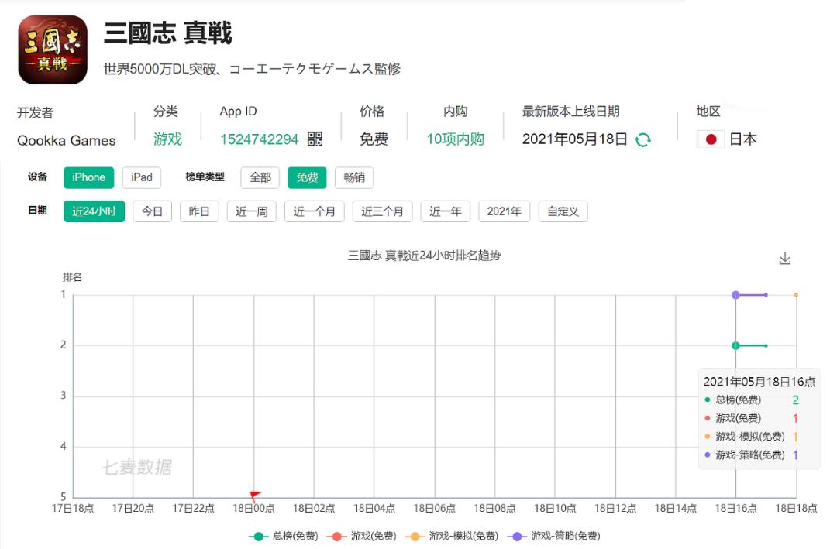Image resolution: width=837 pixels, height=549 pixels.
Task: Select 近24小时 date range
Action: 94,211
